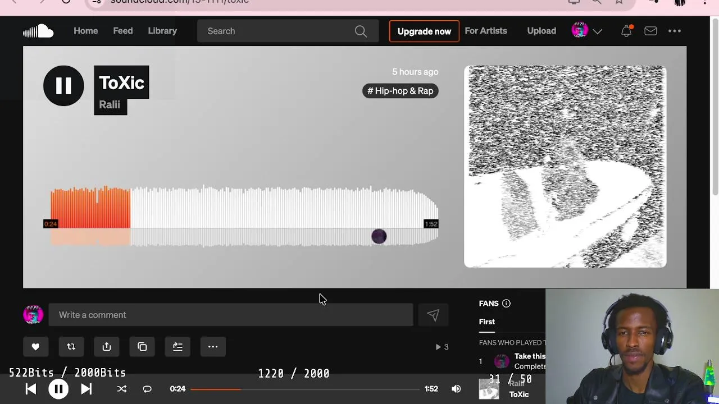Open the track More actions menu
Screen dimensions: 719x404
click(213, 347)
